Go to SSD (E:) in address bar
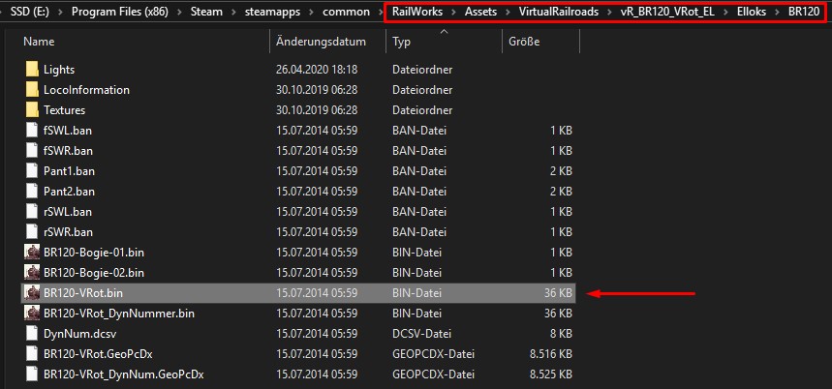832x389 pixels. (x=32, y=12)
